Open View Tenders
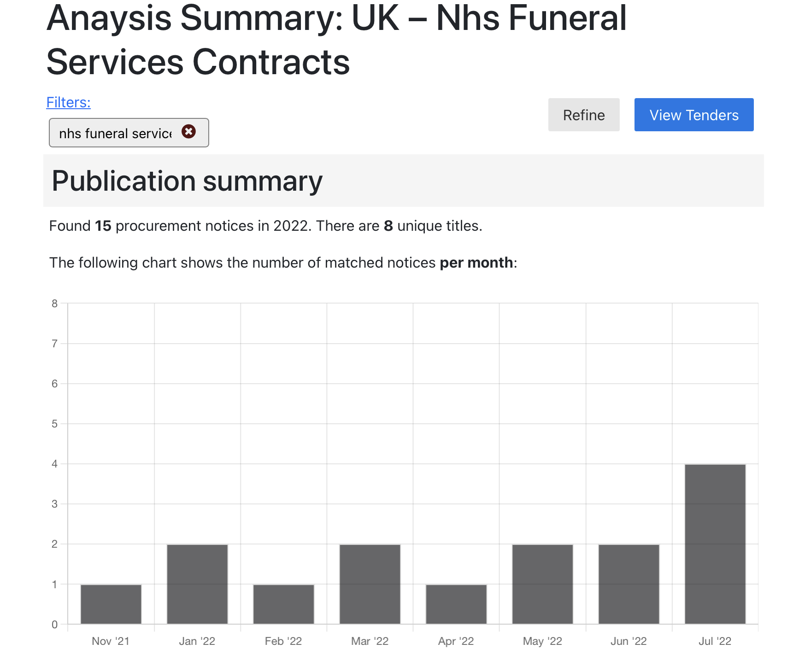Image resolution: width=793 pixels, height=661 pixels. (x=694, y=115)
